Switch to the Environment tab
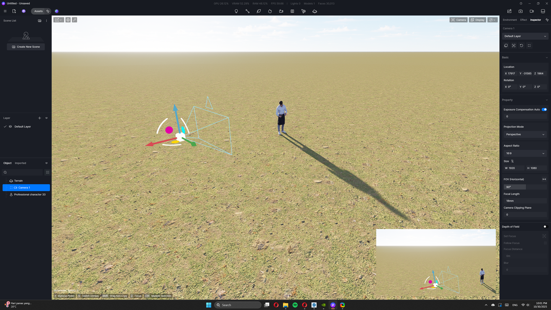551x310 pixels. (510, 20)
